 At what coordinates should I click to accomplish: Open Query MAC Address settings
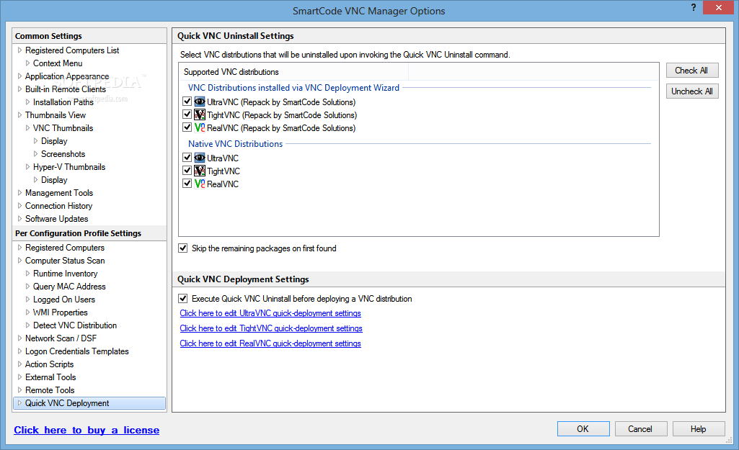click(x=69, y=287)
